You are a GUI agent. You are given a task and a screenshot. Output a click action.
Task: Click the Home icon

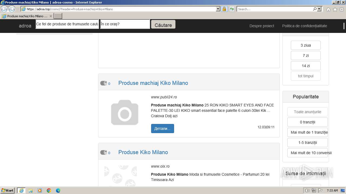click(328, 9)
